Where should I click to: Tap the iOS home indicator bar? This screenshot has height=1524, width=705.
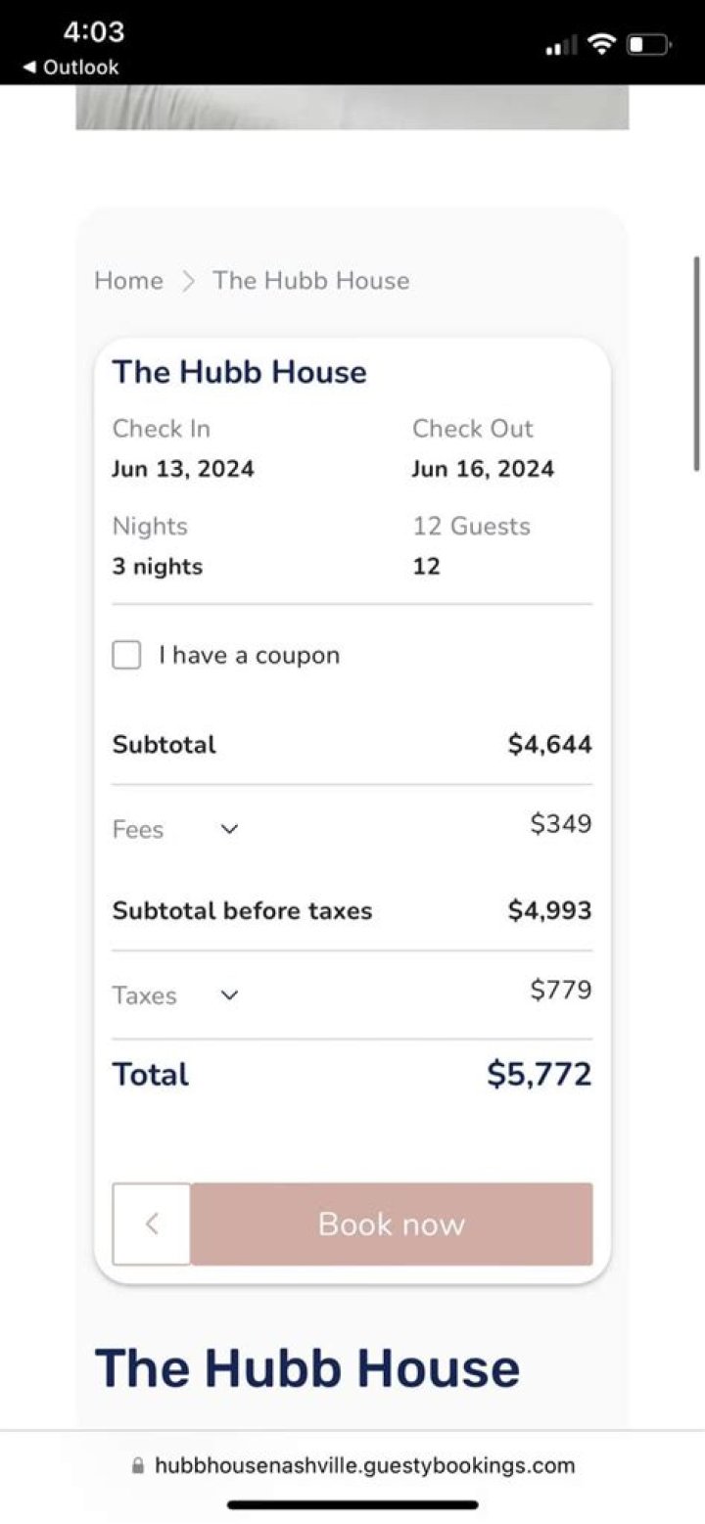tap(352, 1504)
